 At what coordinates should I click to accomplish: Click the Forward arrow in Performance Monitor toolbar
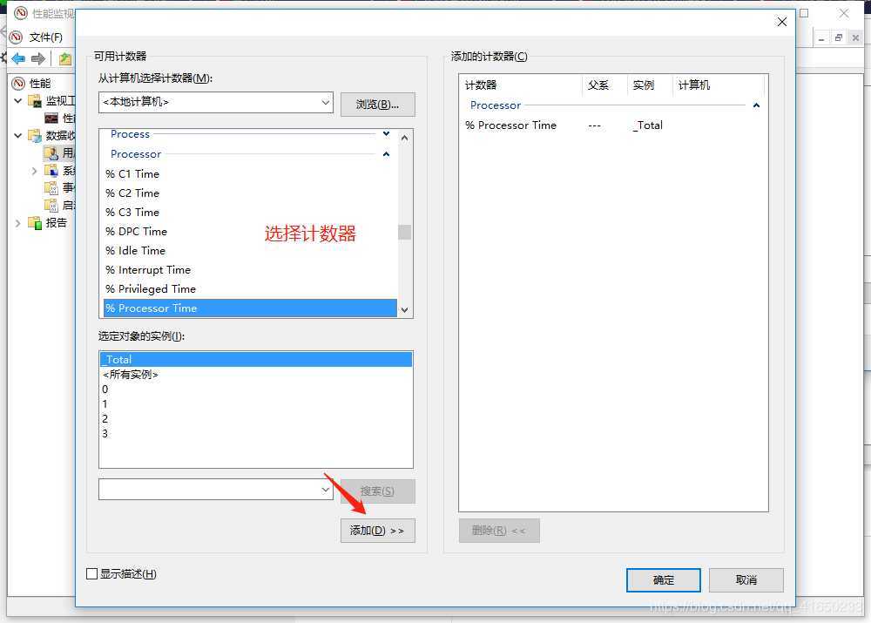pyautogui.click(x=37, y=58)
